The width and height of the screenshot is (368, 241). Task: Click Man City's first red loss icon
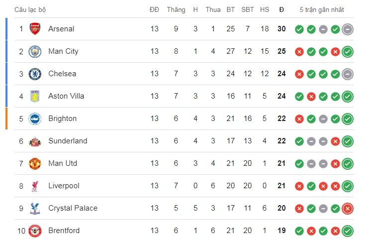[299, 51]
